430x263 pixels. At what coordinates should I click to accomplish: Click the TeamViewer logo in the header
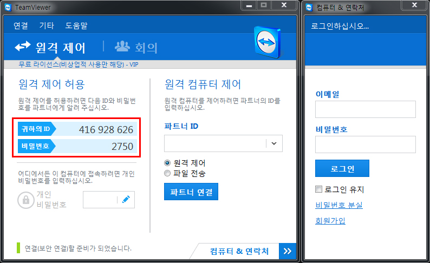[x=268, y=42]
